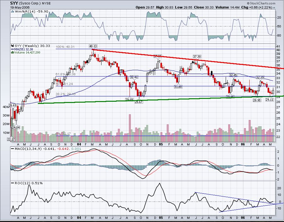Click the 29.09 low price label
Viewport: 284px width, 222px height.
pos(129,99)
